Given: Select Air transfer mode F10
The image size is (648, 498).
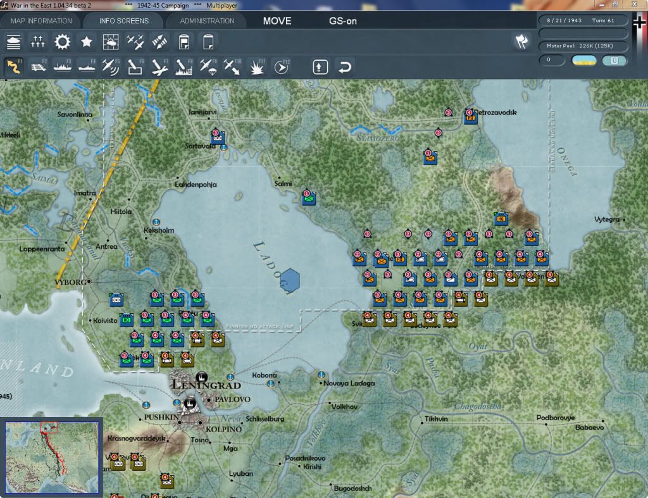Looking at the screenshot, I should [x=232, y=66].
